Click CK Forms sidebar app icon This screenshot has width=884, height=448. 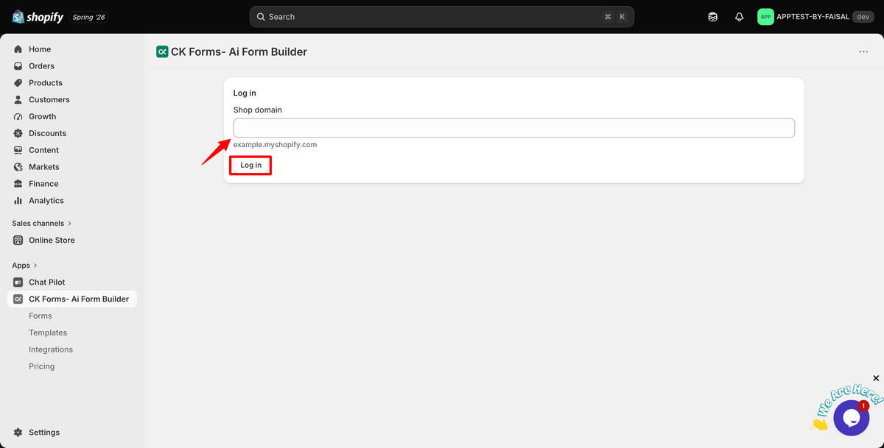click(x=18, y=299)
